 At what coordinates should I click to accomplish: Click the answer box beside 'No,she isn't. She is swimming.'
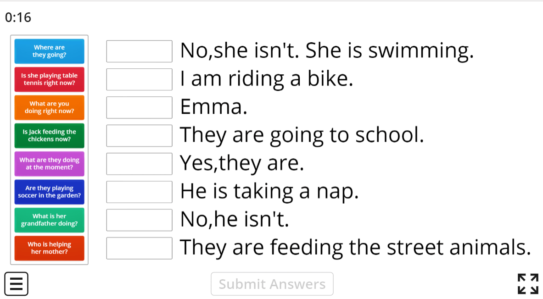pos(139,51)
